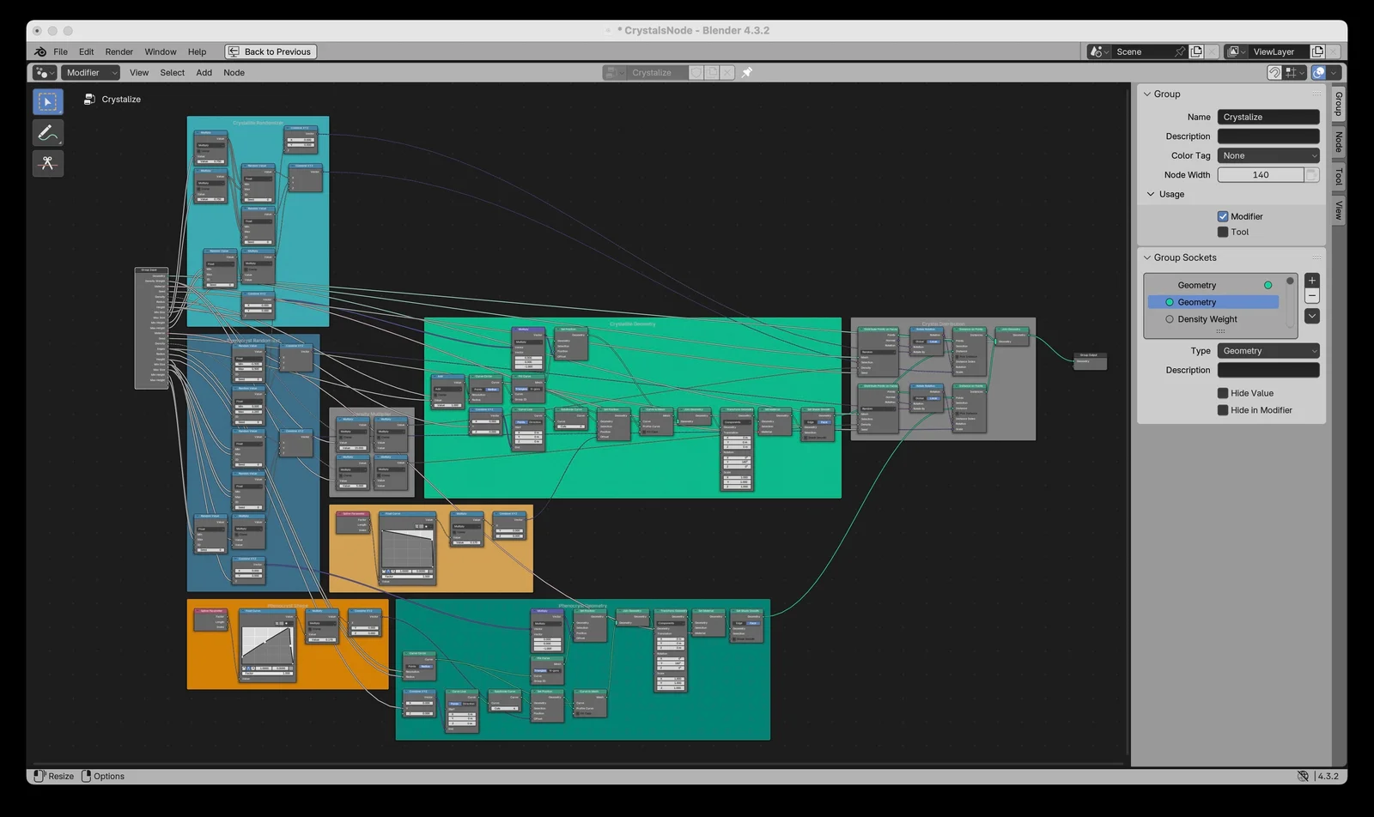Screen dimensions: 1374x817
Task: Activate the Annotate tool
Action: (x=47, y=132)
